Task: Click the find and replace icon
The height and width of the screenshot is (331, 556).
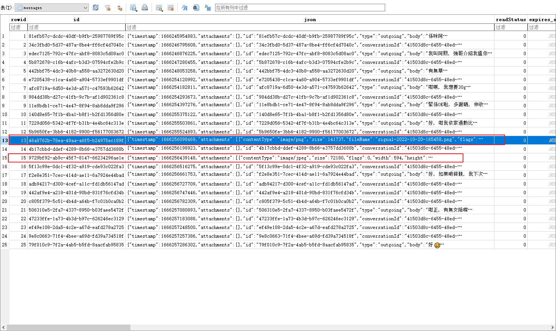Action: pyautogui.click(x=208, y=8)
